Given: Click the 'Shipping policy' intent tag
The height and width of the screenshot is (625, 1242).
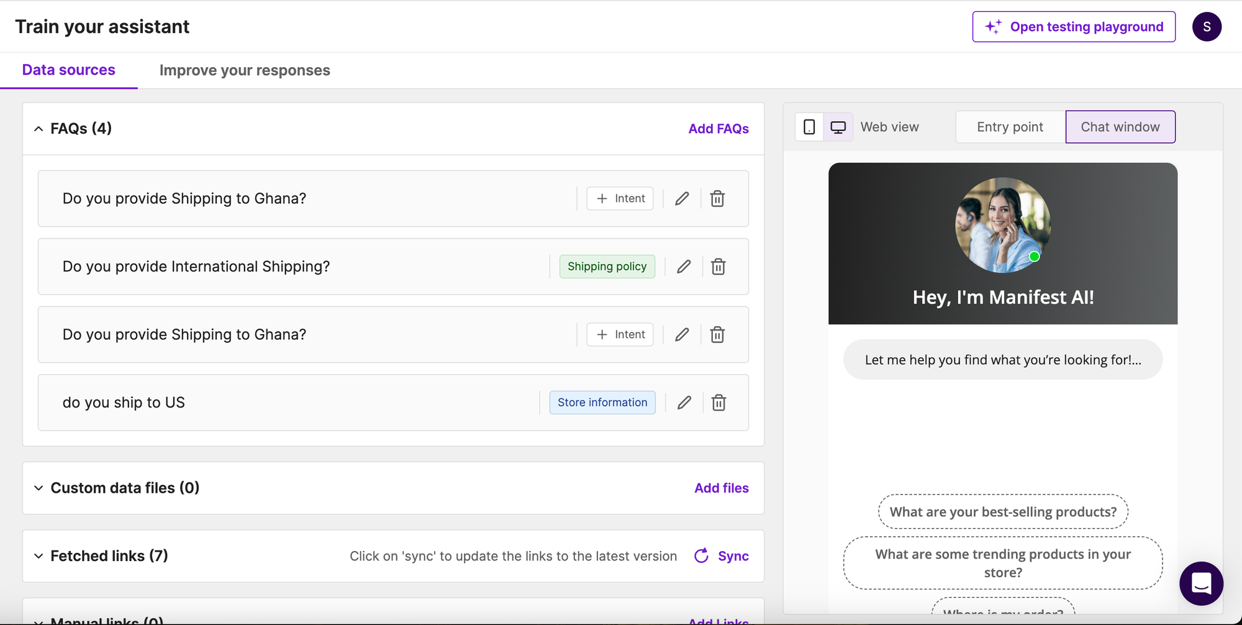Looking at the screenshot, I should 607,267.
